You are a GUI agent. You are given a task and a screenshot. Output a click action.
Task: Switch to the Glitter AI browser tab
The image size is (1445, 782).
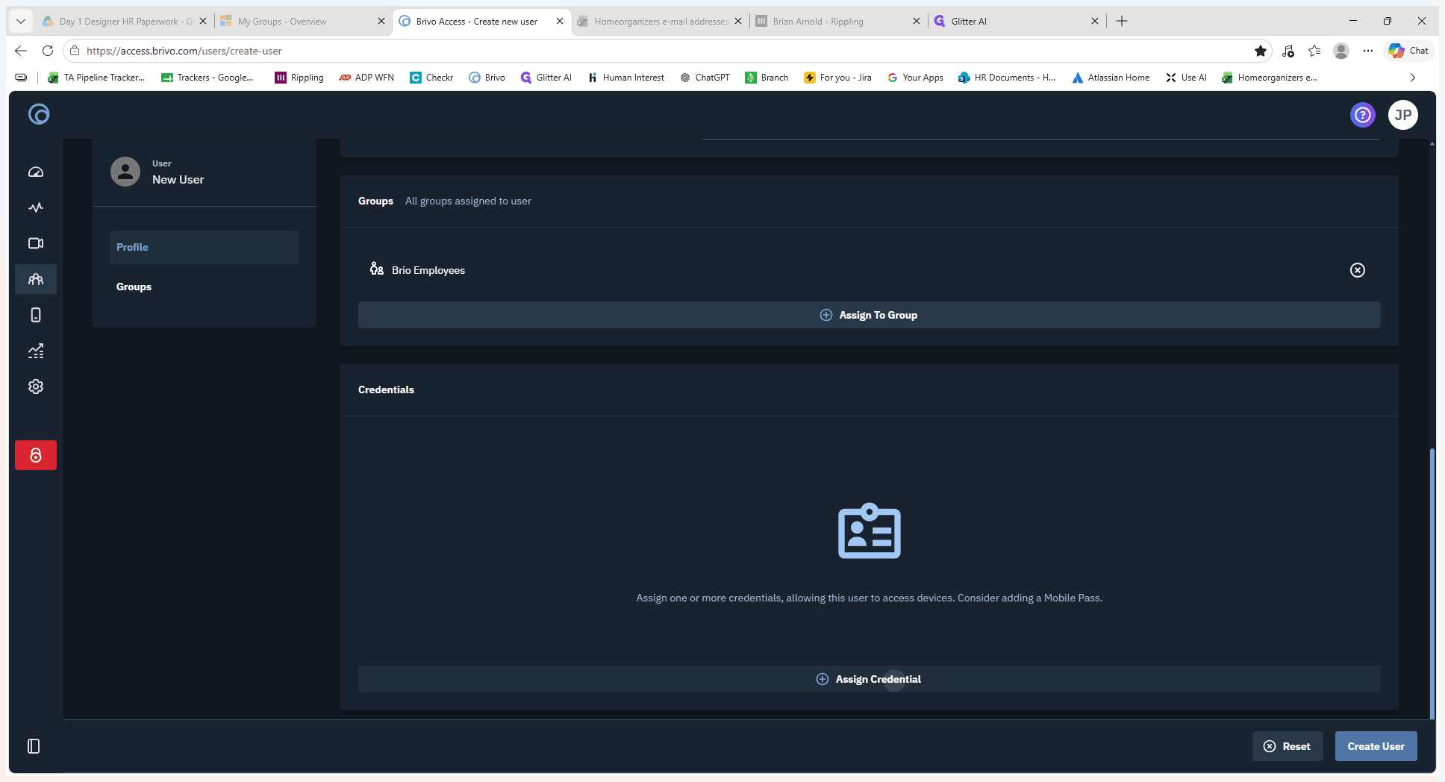1016,21
